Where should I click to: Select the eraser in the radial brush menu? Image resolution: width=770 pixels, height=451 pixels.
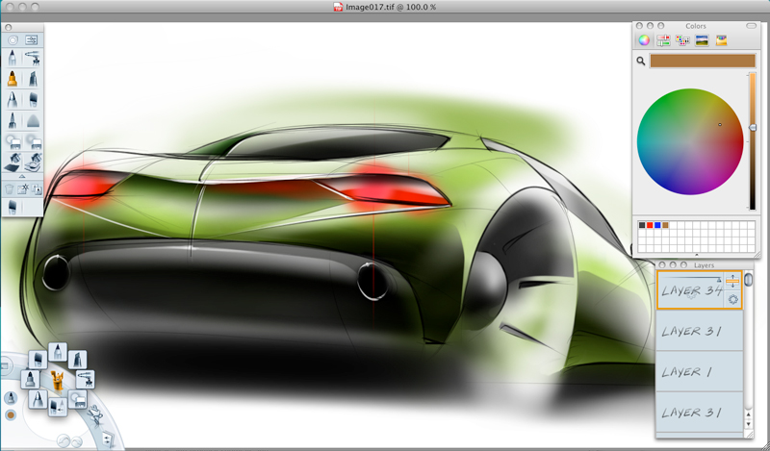[x=76, y=398]
